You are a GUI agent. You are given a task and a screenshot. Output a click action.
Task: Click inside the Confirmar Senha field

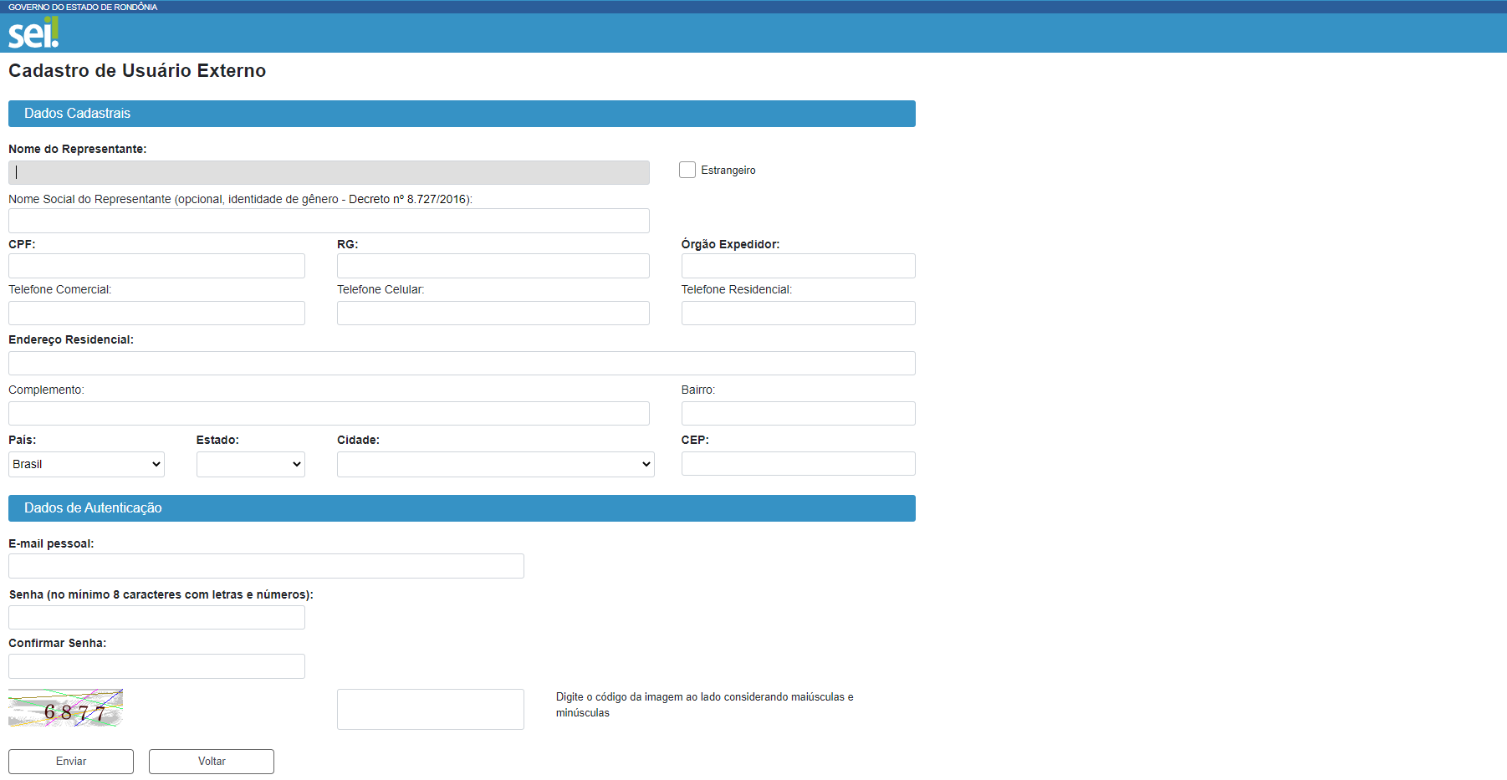coord(156,665)
